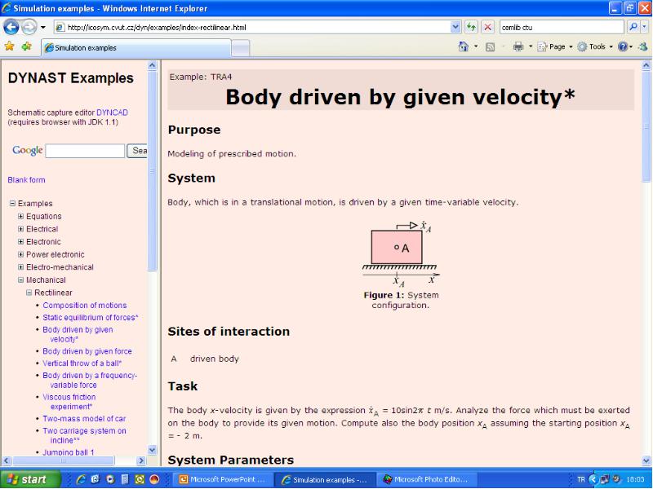Collapse the Rectilinear tree node

(29, 293)
